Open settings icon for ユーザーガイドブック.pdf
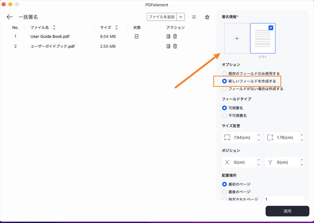The width and height of the screenshot is (314, 223). (x=168, y=46)
